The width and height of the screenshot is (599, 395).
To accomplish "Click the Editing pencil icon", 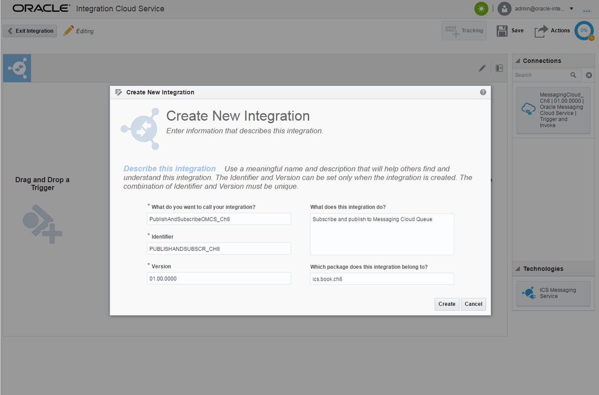I will 68,30.
